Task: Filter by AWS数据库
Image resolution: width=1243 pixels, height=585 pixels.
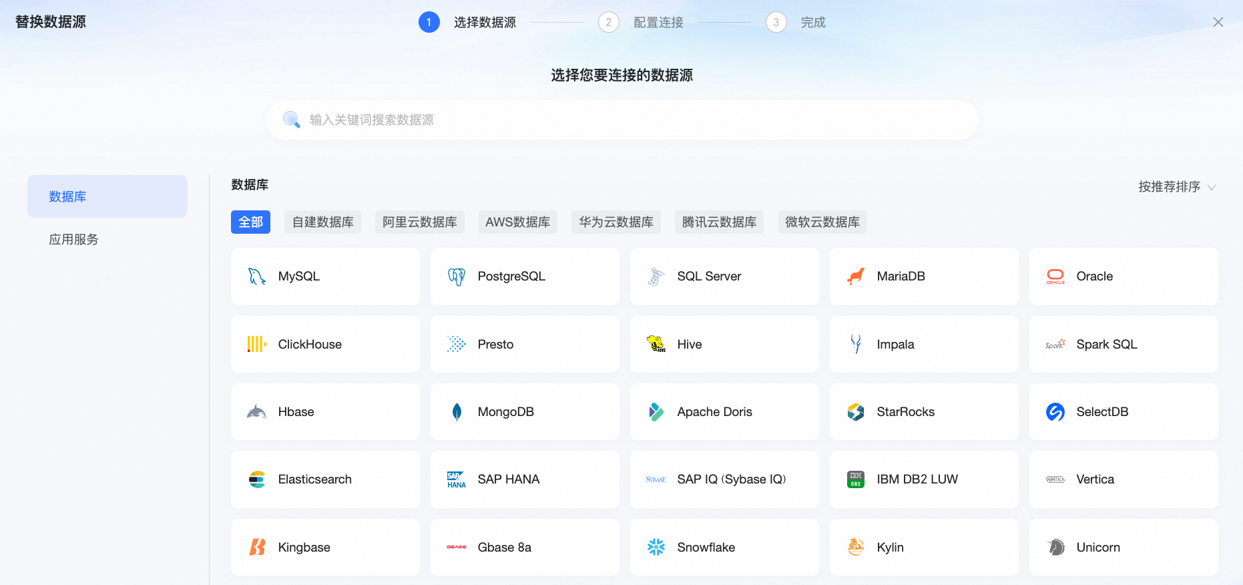Action: 518,222
